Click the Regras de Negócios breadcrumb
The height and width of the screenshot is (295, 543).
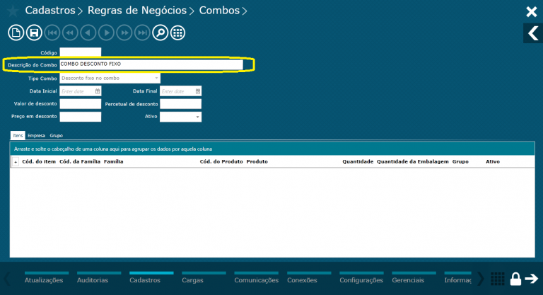tap(136, 11)
